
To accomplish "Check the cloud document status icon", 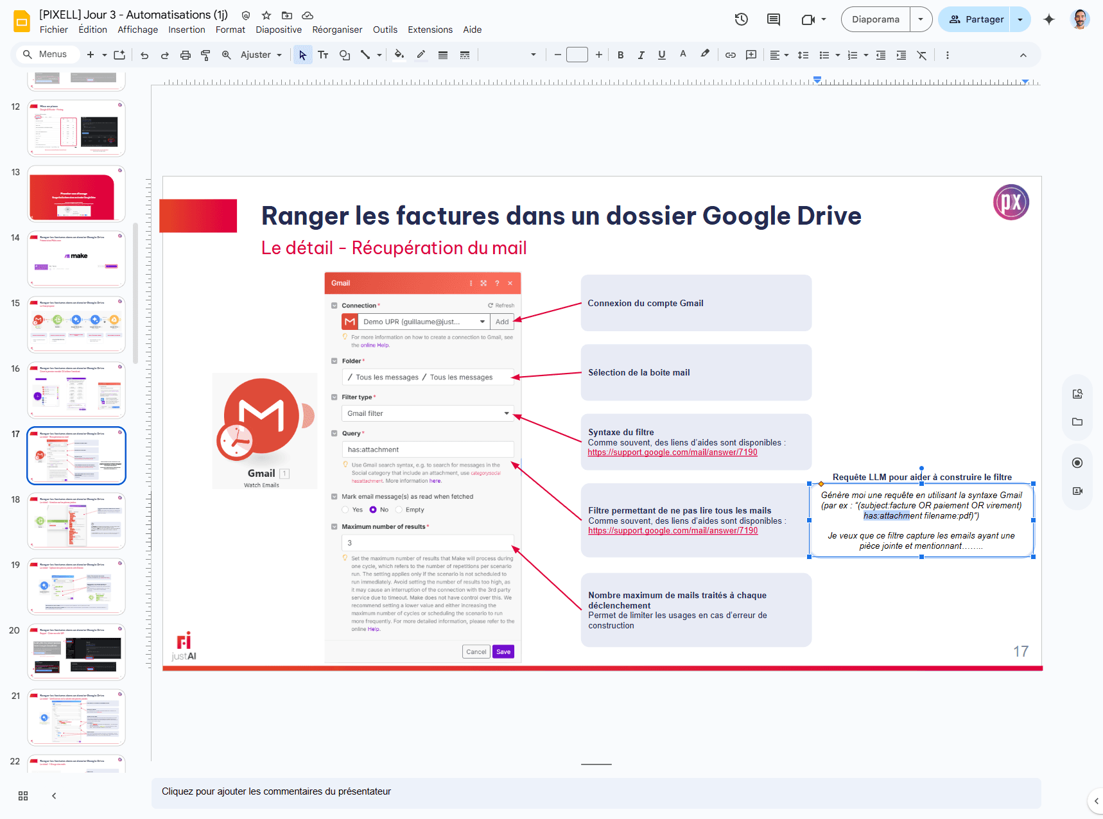I will pyautogui.click(x=308, y=15).
